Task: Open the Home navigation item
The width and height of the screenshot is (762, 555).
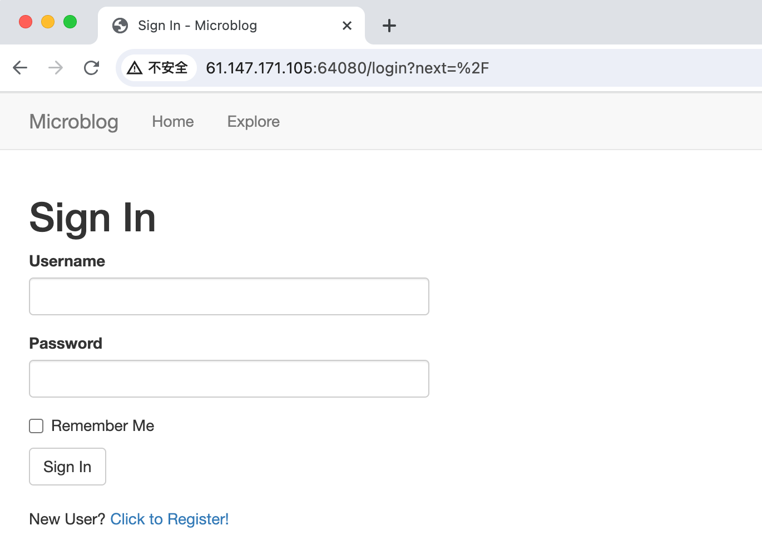Action: (x=172, y=121)
